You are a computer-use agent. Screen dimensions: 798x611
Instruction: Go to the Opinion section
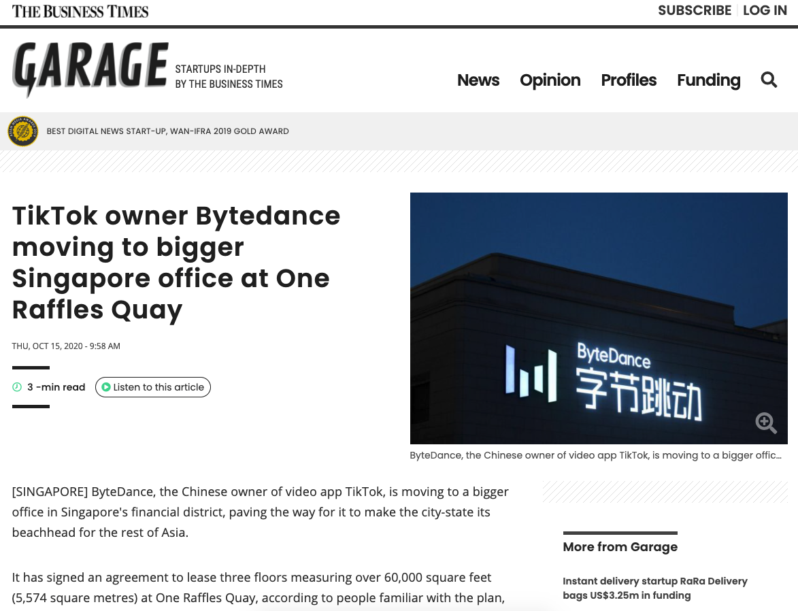tap(550, 80)
